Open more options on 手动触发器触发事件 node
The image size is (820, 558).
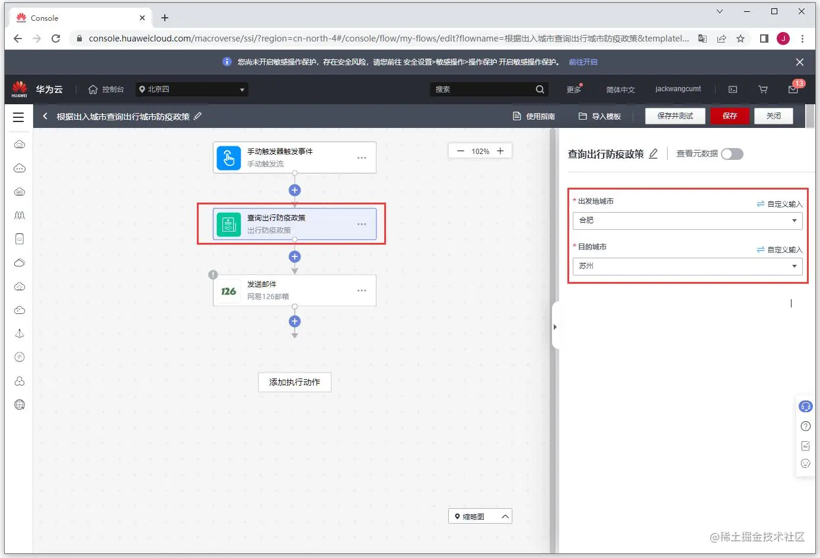[x=362, y=158]
